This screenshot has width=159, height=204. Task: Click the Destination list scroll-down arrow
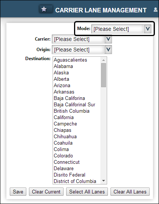[103, 181]
